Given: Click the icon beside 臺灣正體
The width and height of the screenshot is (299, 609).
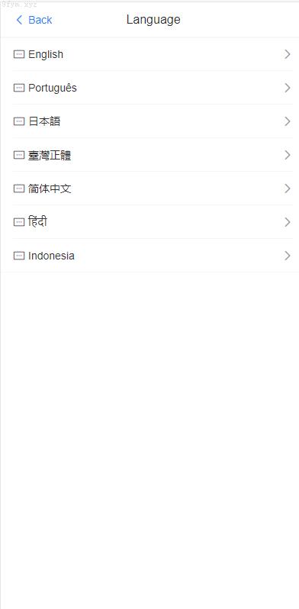Looking at the screenshot, I should [19, 155].
